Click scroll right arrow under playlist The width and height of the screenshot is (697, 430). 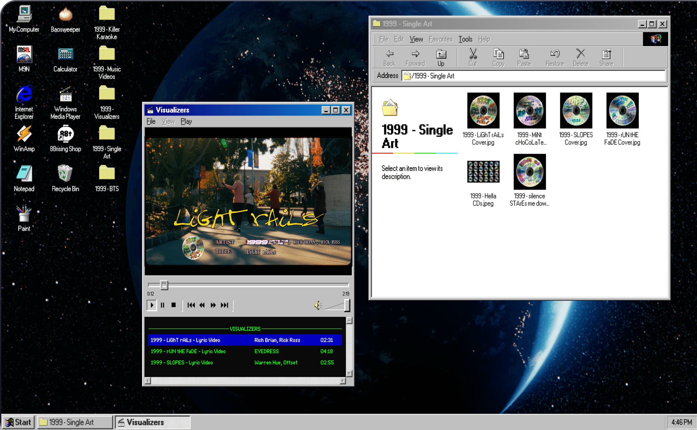[x=343, y=381]
